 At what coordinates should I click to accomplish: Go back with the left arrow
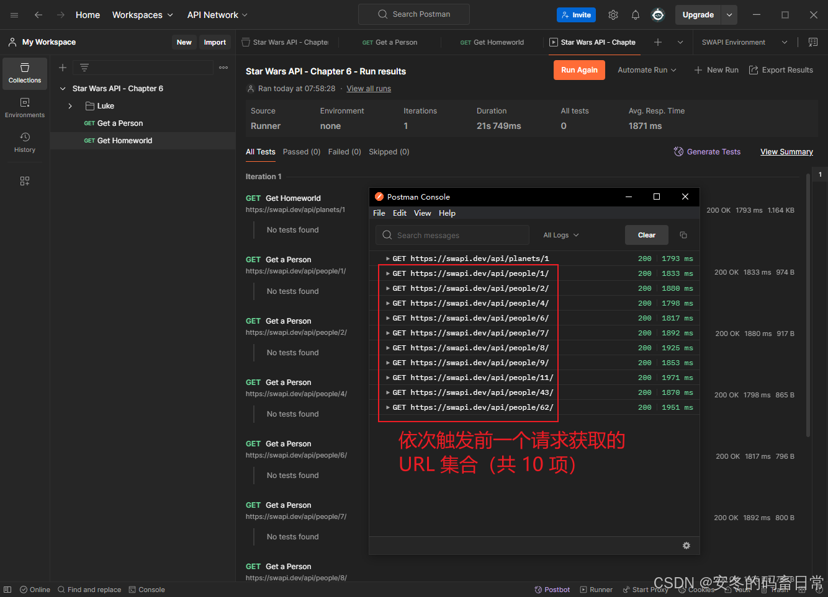pyautogui.click(x=38, y=15)
